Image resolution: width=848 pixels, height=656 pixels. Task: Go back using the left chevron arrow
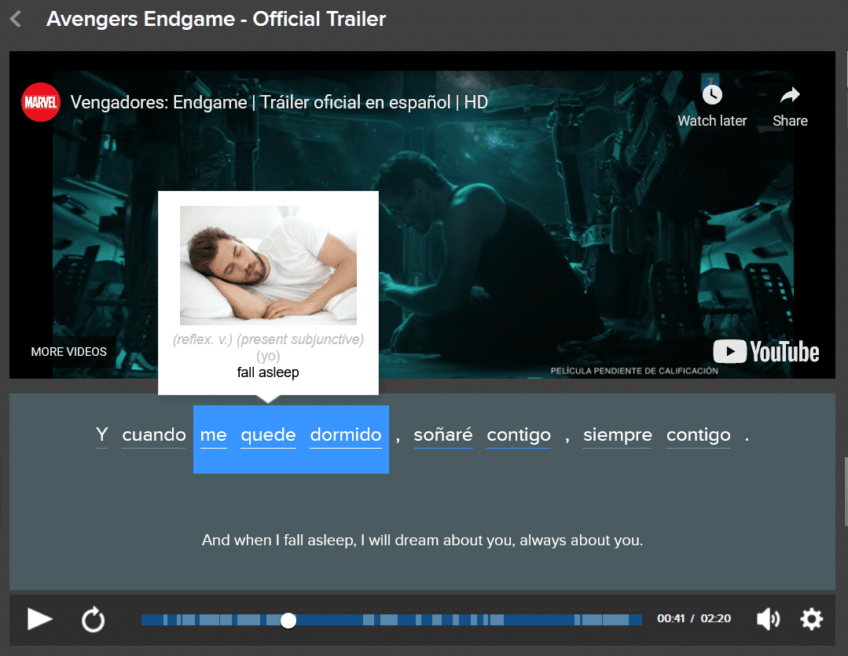pos(16,20)
